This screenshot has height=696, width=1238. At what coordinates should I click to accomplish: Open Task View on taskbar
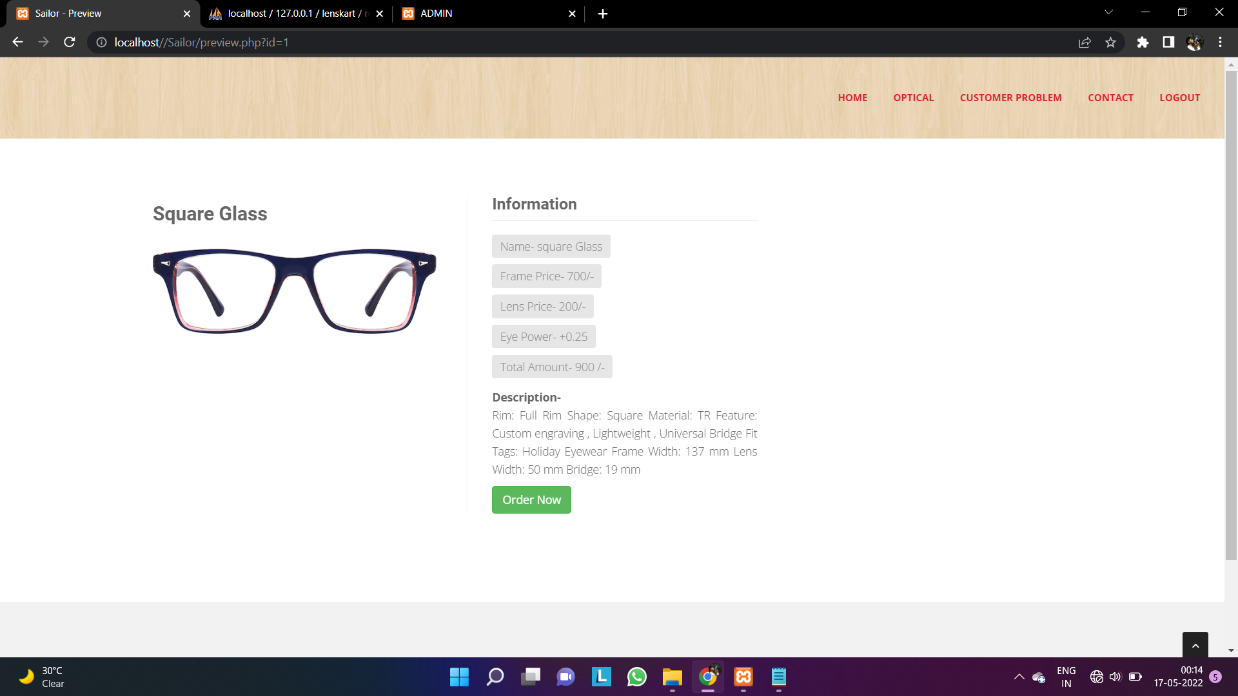(x=531, y=677)
